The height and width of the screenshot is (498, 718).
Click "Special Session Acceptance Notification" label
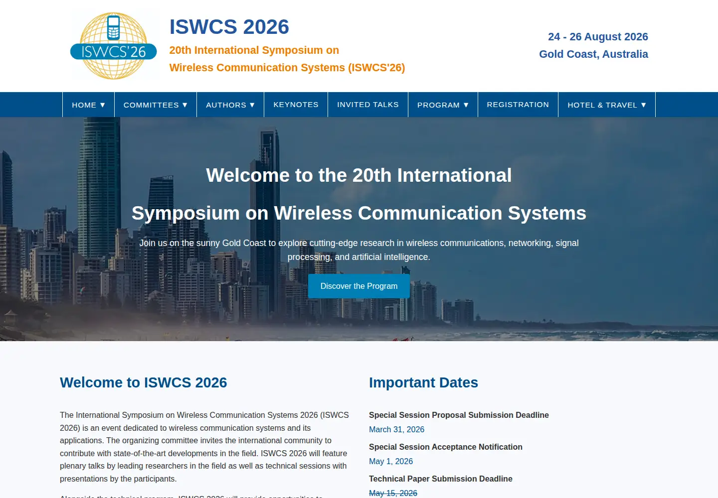pos(446,447)
